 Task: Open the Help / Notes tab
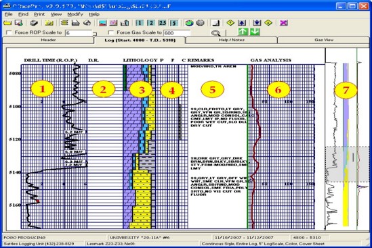click(232, 40)
